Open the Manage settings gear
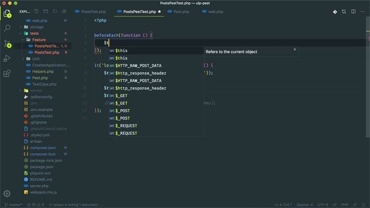Image resolution: width=370 pixels, height=208 pixels. coord(7,194)
